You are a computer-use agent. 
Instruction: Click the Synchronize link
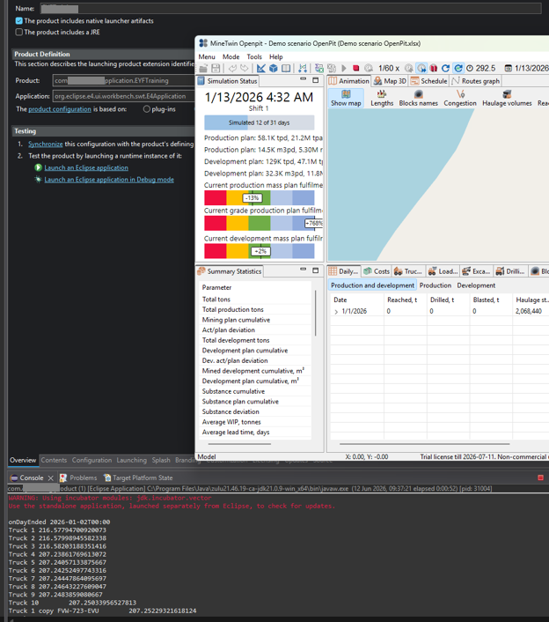(x=46, y=144)
